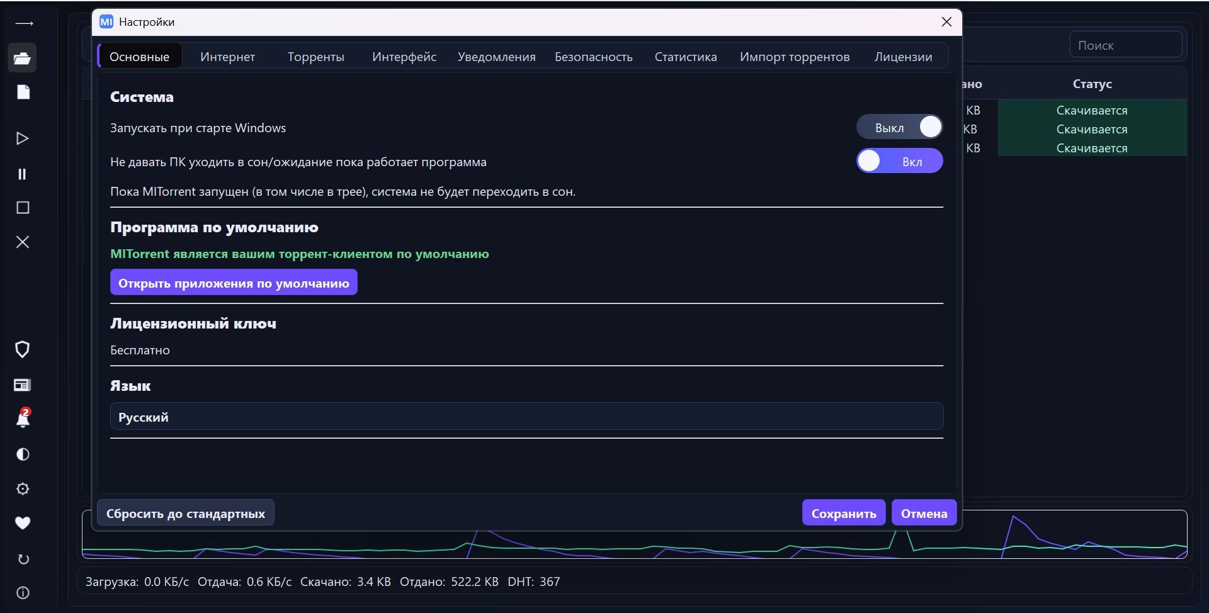Click the half-circle theme icon

23,454
